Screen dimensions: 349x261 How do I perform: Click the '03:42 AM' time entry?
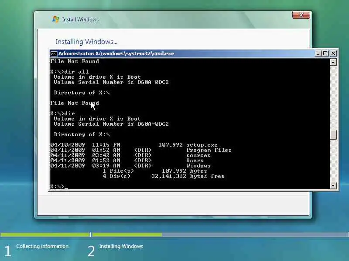click(106, 155)
